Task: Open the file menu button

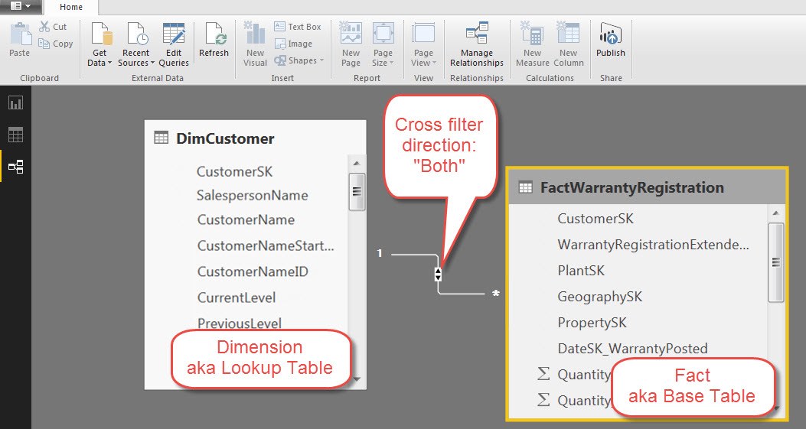Action: [21, 6]
